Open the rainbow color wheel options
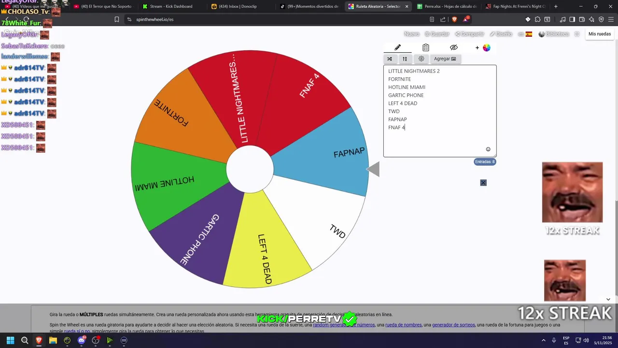The height and width of the screenshot is (348, 618). (x=487, y=47)
